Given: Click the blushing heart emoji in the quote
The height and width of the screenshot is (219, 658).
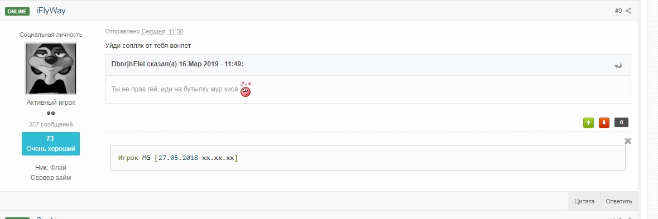Looking at the screenshot, I should click(246, 89).
